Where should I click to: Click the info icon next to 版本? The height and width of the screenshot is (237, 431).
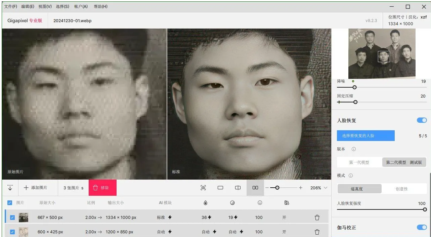pyautogui.click(x=354, y=149)
